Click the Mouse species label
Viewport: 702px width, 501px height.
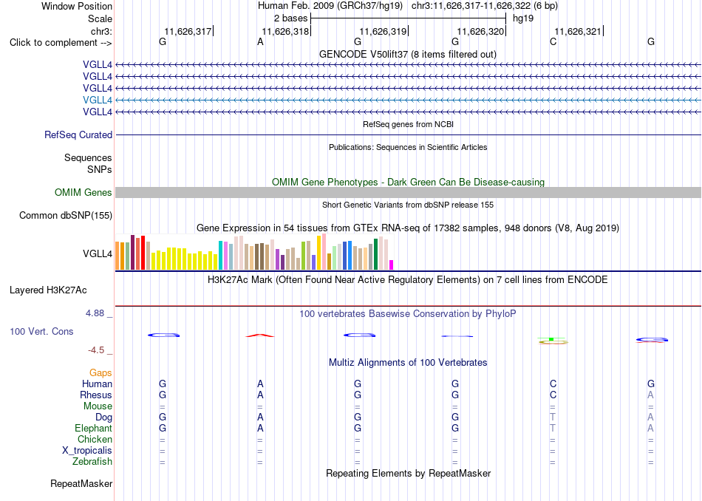tap(98, 406)
